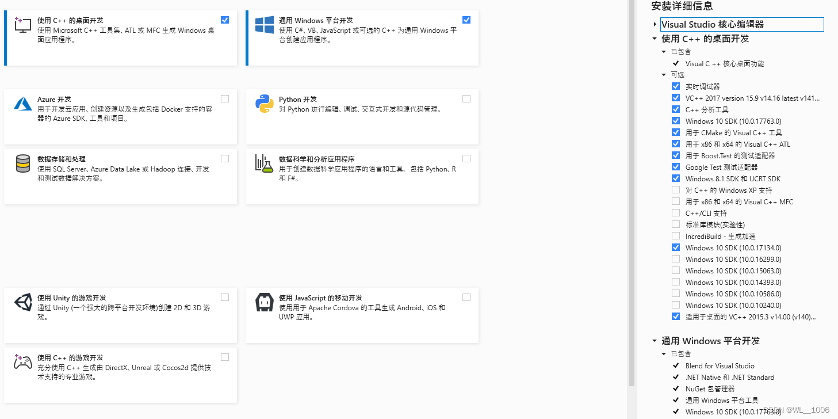Screen dimensions: 838x419
Task: Click the data storage and processing database icon
Action: (22, 164)
